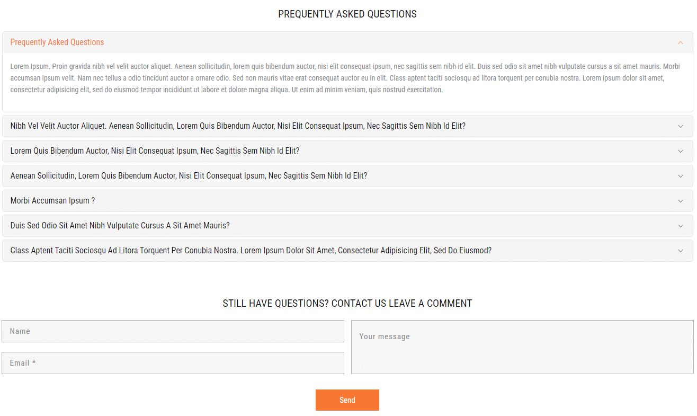Click the orange 'Prequently Asked Questions' accordion title
This screenshot has height=416, width=697.
57,42
